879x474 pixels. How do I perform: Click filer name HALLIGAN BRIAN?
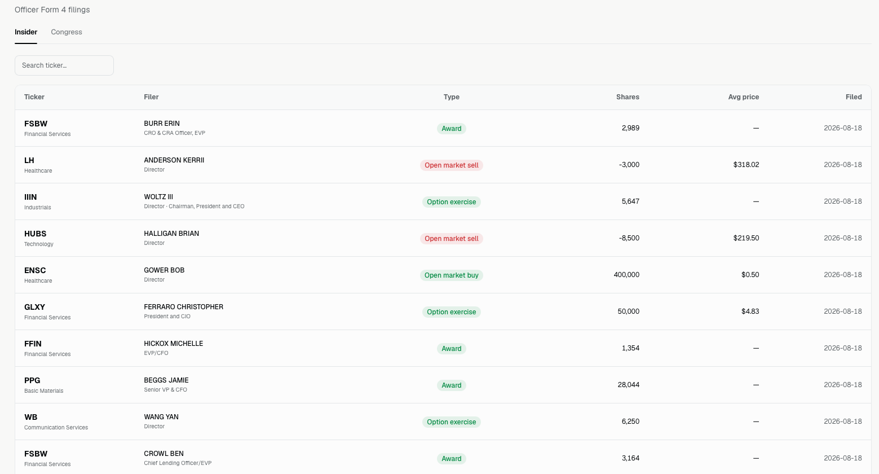pos(171,234)
